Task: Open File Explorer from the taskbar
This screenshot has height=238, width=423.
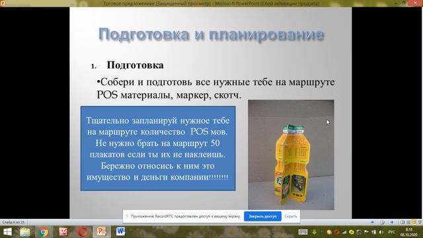Action: [x=25, y=232]
